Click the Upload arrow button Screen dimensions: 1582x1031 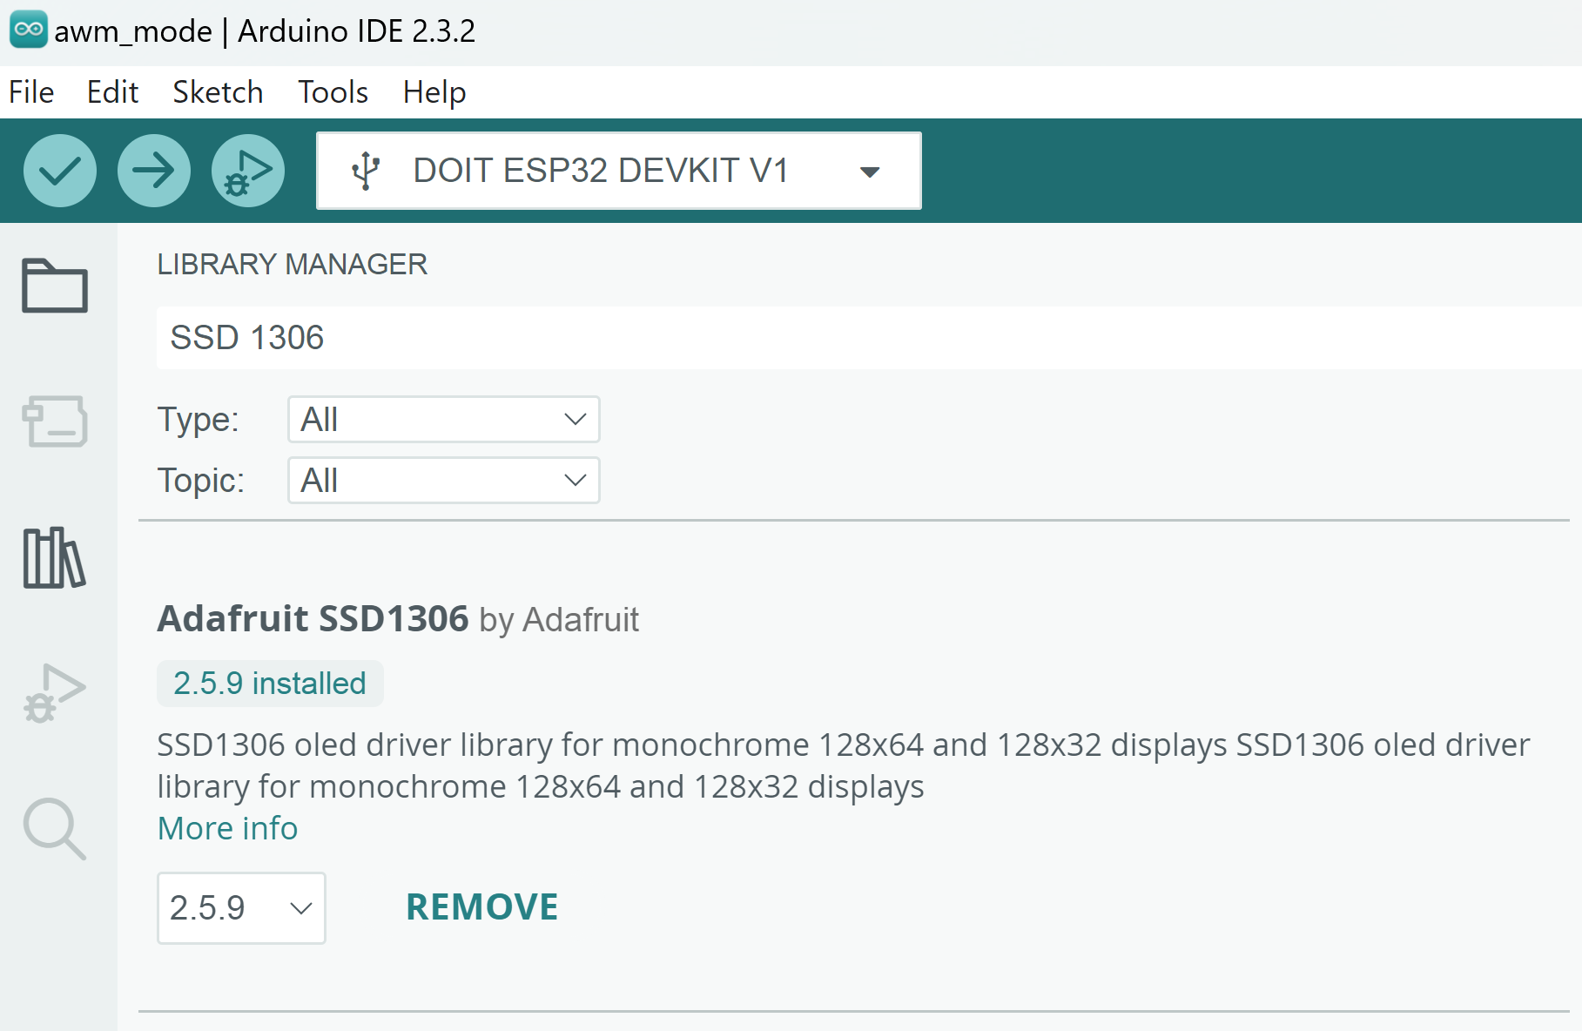coord(154,171)
